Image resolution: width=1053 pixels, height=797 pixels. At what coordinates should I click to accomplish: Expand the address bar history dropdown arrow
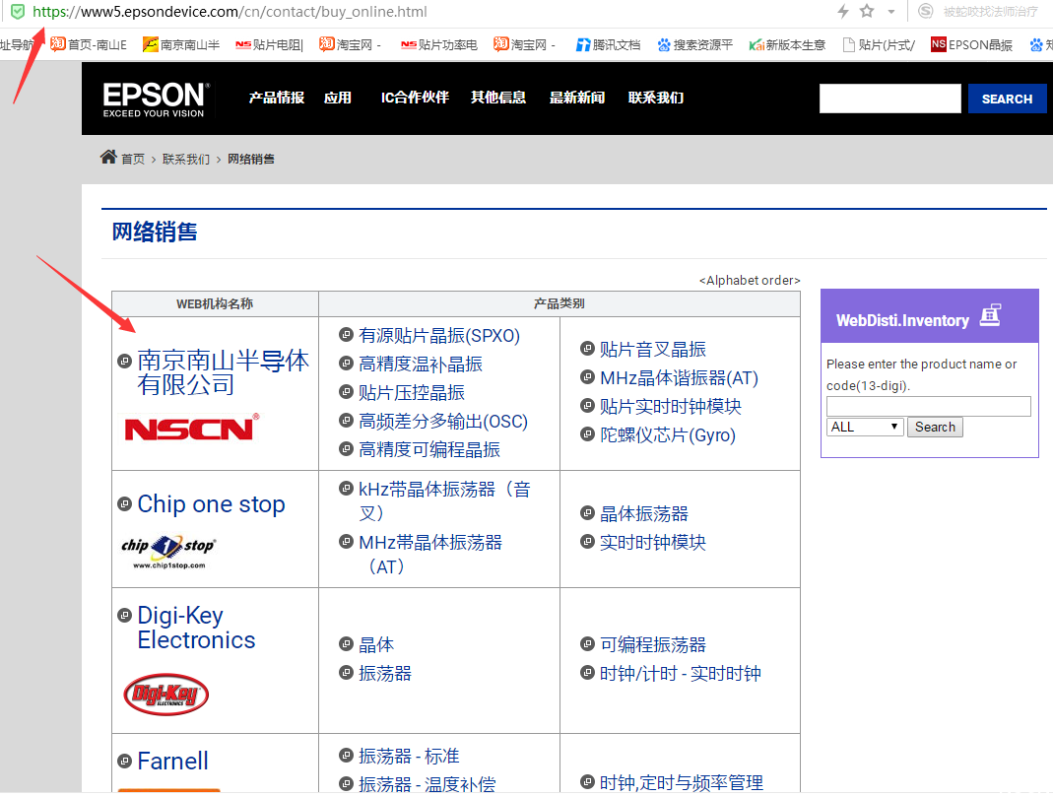(x=891, y=12)
